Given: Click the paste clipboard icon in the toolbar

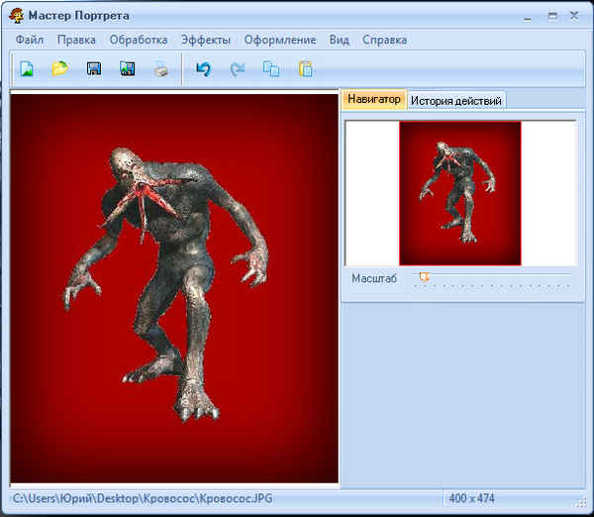Looking at the screenshot, I should [x=304, y=69].
